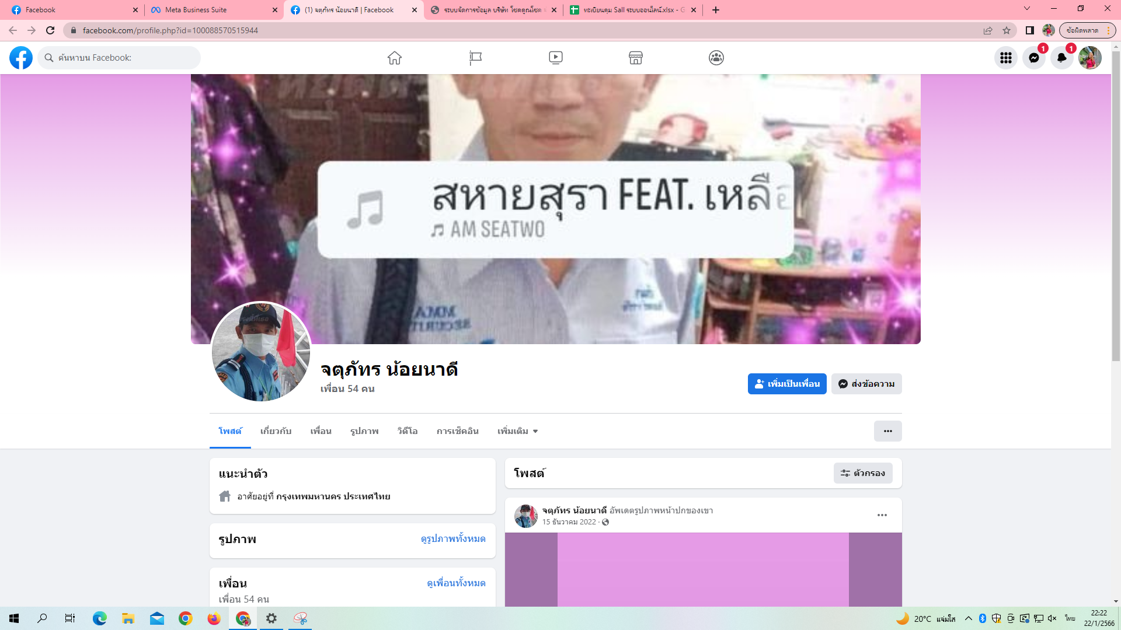Open the notifications bell icon

[1061, 58]
